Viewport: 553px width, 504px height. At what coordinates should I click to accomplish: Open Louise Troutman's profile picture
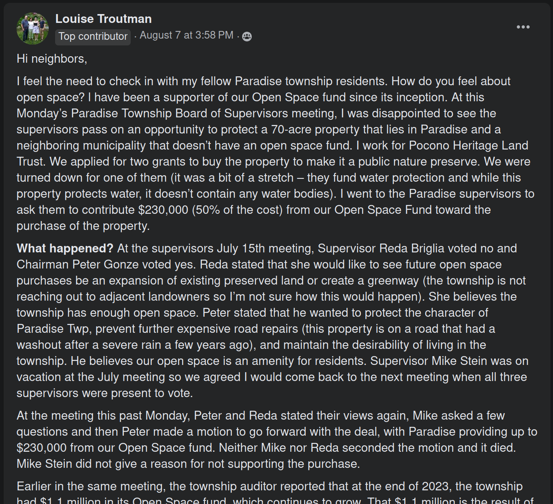click(x=33, y=28)
